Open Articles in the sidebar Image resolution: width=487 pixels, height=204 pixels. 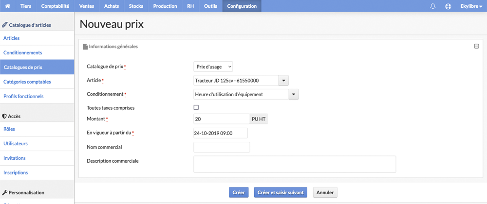[x=37, y=38]
